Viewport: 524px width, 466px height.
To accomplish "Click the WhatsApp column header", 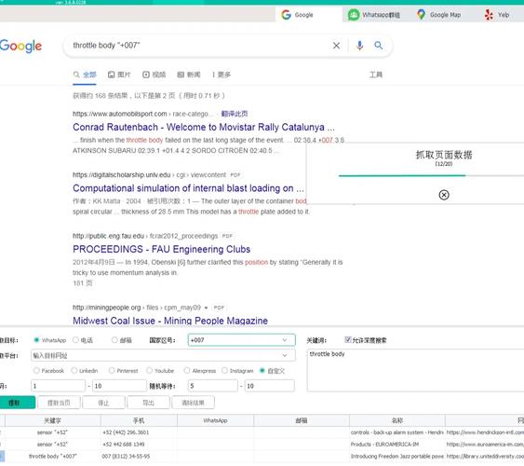I will 215,421.
